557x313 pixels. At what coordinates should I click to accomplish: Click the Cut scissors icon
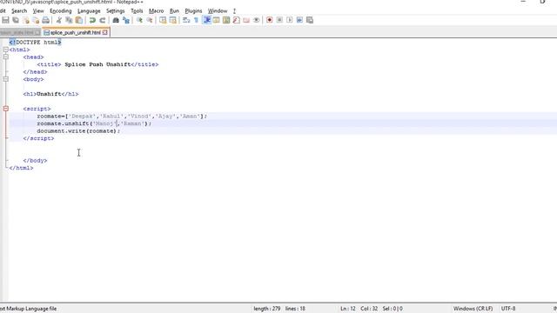[59, 20]
